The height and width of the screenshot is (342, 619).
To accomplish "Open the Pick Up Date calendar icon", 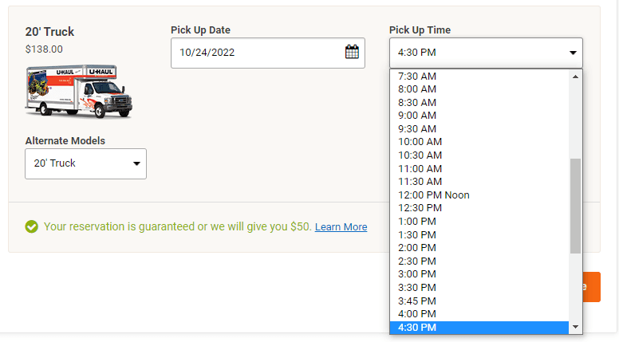I will pos(352,53).
